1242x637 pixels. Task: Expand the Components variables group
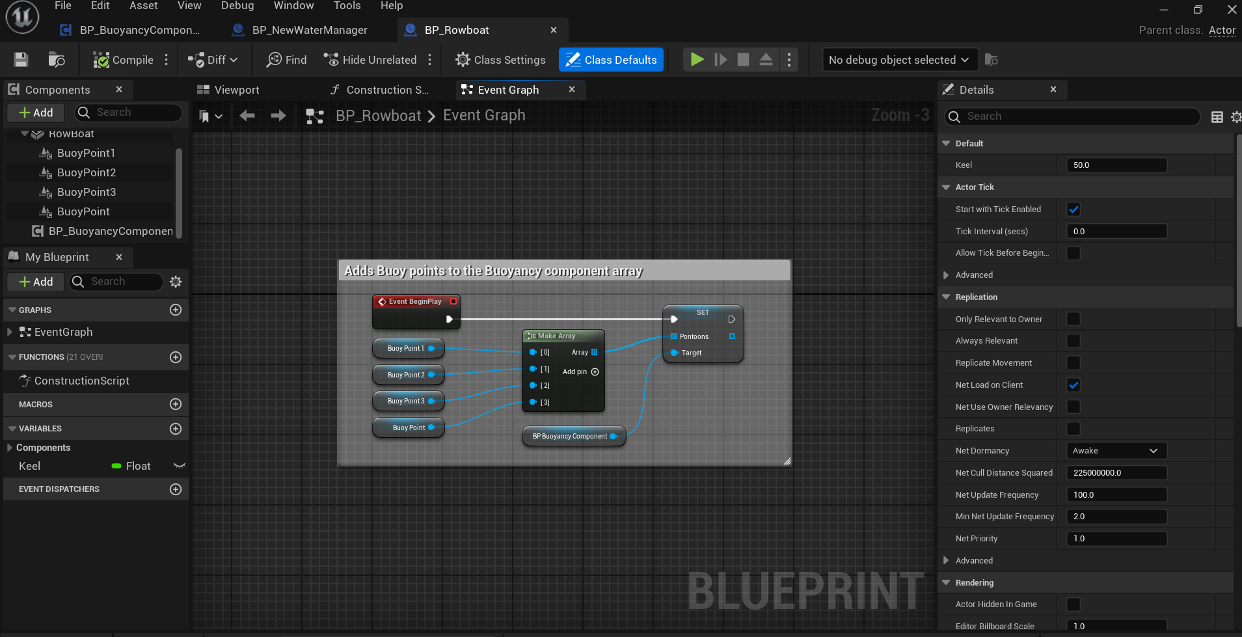pos(9,448)
